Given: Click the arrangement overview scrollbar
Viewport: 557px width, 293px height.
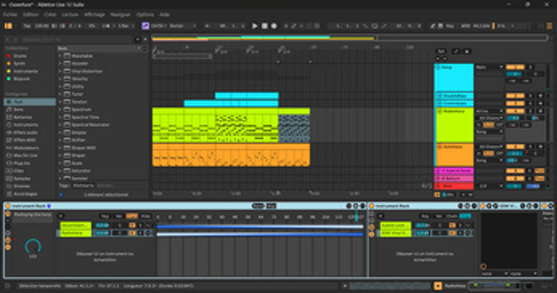Looking at the screenshot, I should pyautogui.click(x=350, y=38).
